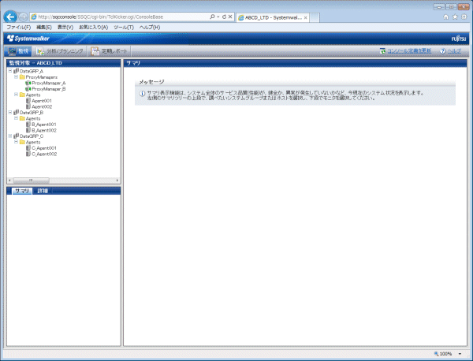Click the C_Agent002 server icon

(x=28, y=154)
